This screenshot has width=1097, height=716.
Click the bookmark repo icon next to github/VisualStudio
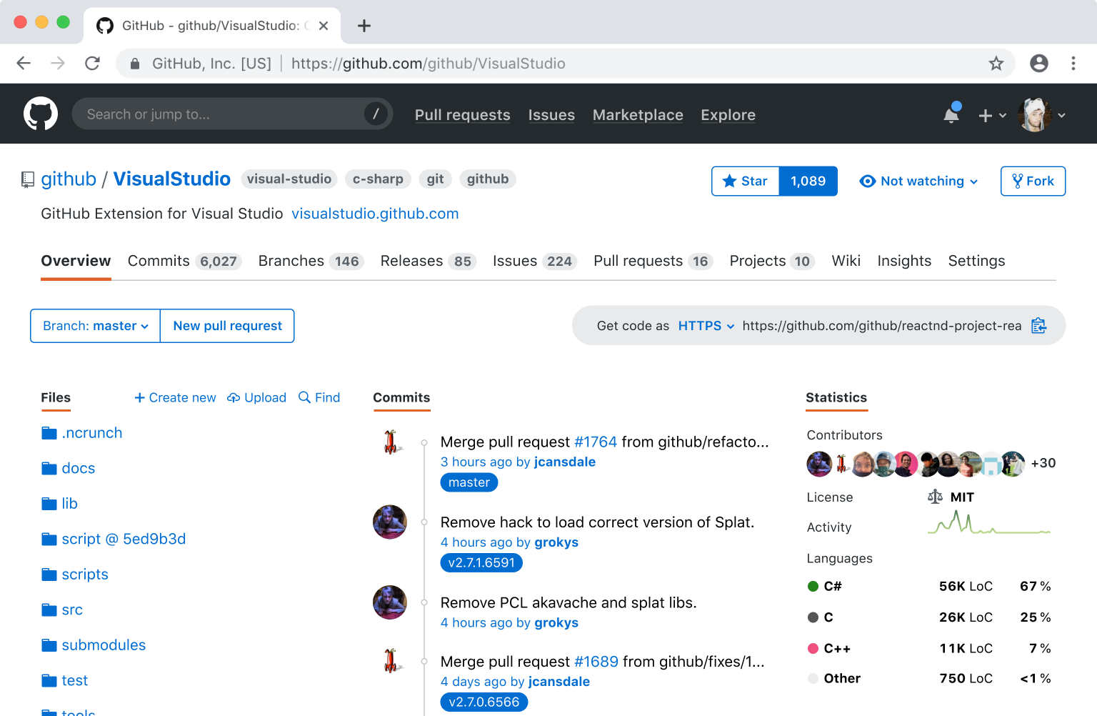26,179
